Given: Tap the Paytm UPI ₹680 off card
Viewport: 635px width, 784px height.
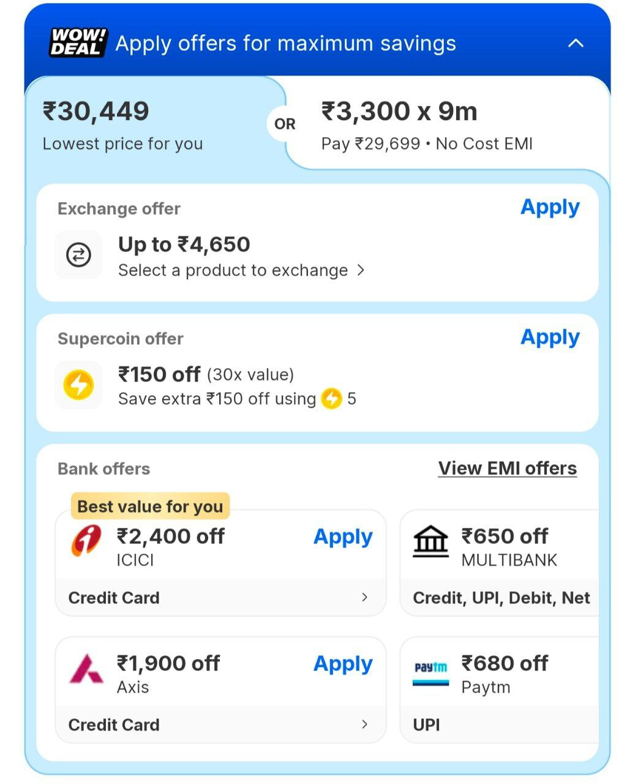Looking at the screenshot, I should coord(499,690).
